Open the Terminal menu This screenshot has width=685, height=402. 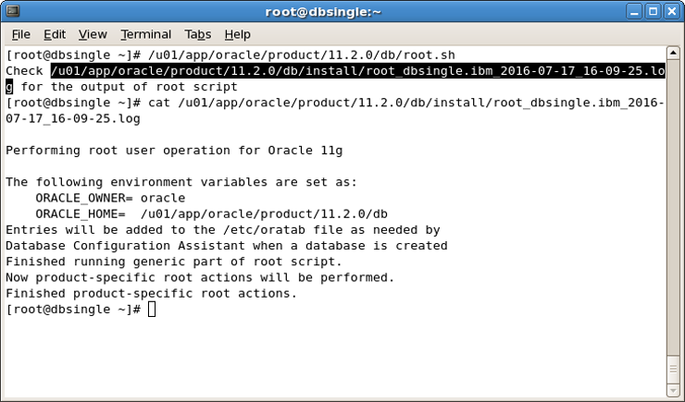(145, 34)
